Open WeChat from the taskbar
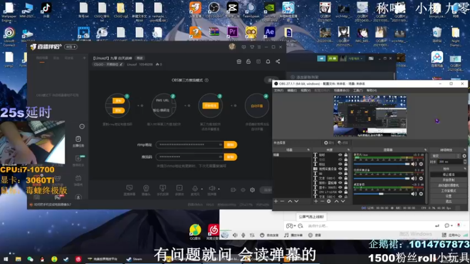470x264 pixels. [x=31, y=259]
